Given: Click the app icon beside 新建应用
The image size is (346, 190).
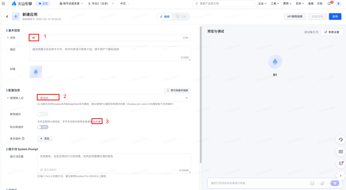Looking at the screenshot, I should pos(16,17).
